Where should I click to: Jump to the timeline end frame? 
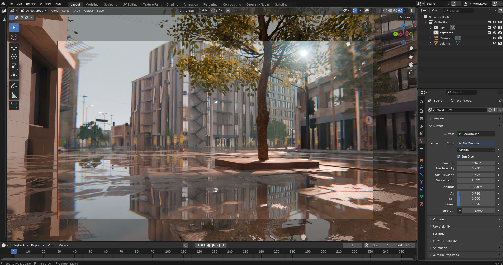(x=224, y=245)
